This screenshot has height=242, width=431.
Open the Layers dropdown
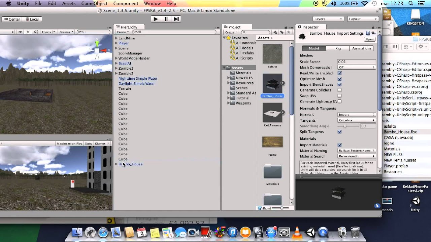click(x=328, y=19)
